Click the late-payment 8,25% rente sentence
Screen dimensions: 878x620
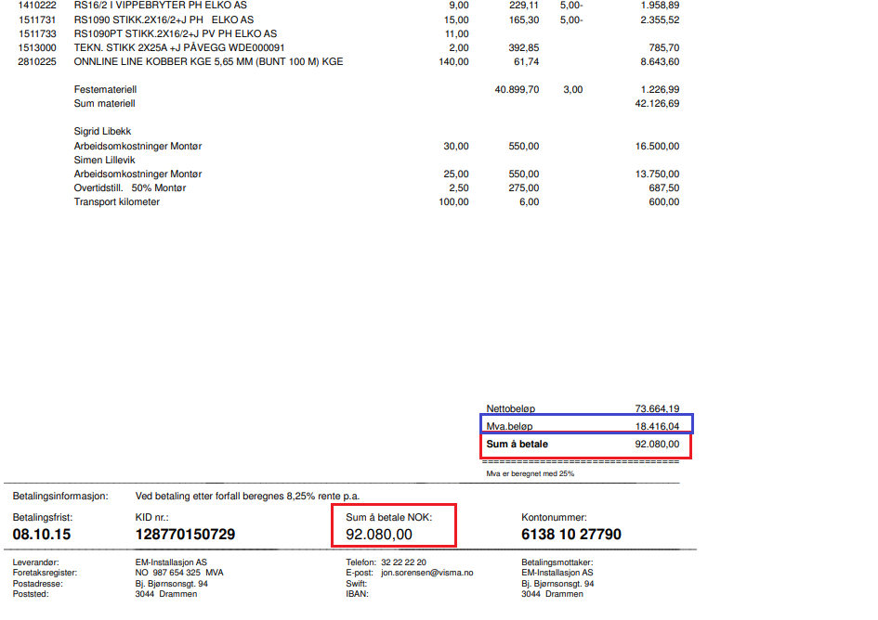coord(247,497)
